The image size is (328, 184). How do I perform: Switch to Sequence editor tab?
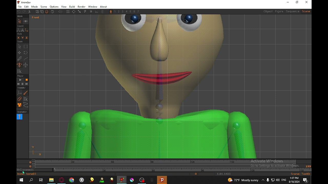coord(292,11)
